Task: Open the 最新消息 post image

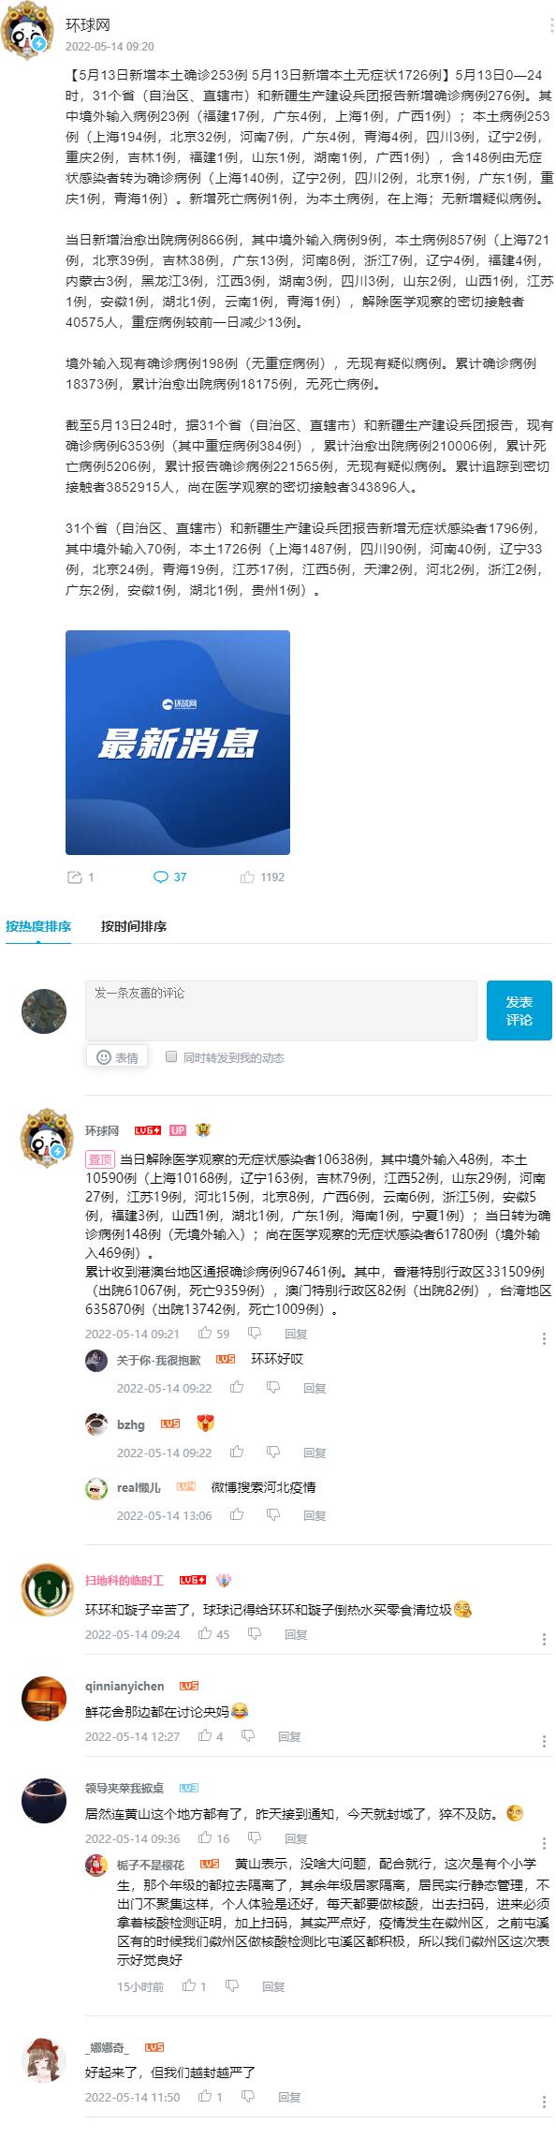Action: [178, 743]
